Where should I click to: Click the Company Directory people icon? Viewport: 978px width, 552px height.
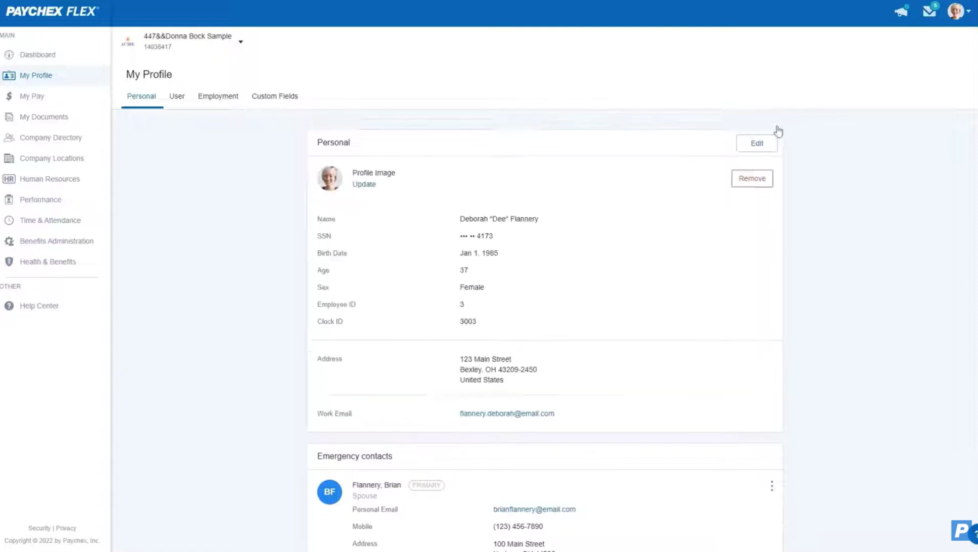9,137
